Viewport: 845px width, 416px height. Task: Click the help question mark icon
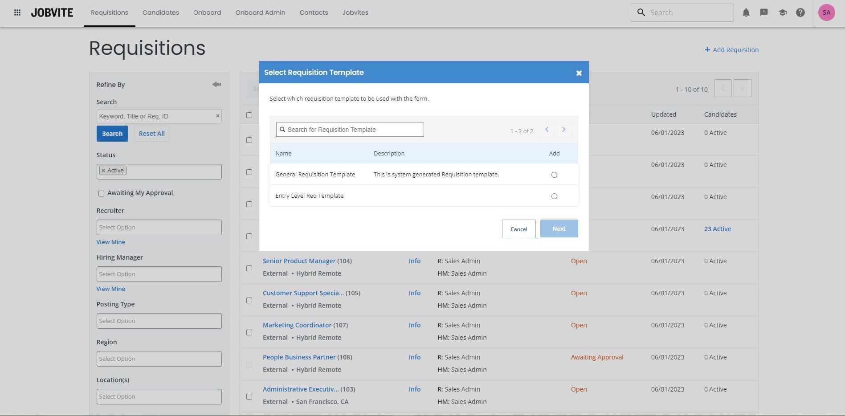point(800,12)
